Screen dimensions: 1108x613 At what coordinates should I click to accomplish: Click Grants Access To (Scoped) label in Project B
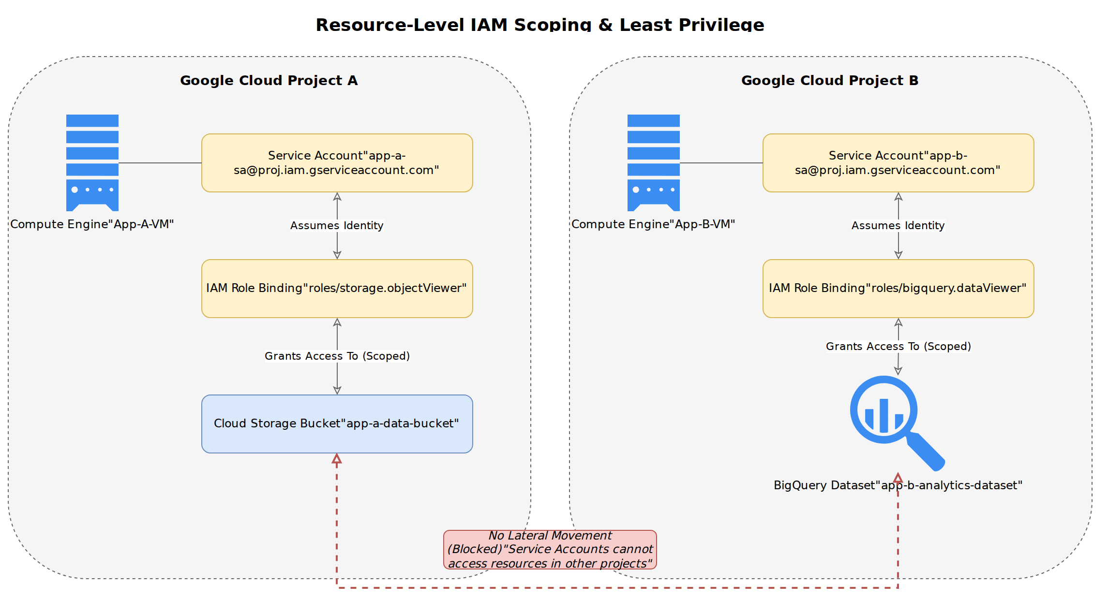click(x=898, y=347)
